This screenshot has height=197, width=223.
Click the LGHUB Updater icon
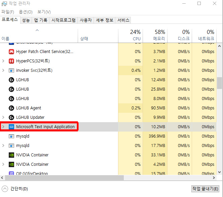click(11, 117)
